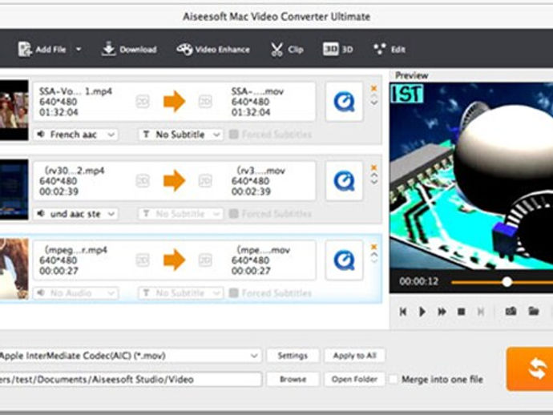Open the No Subtitle dropdown for rv30 file
This screenshot has width=553, height=415.
(180, 214)
